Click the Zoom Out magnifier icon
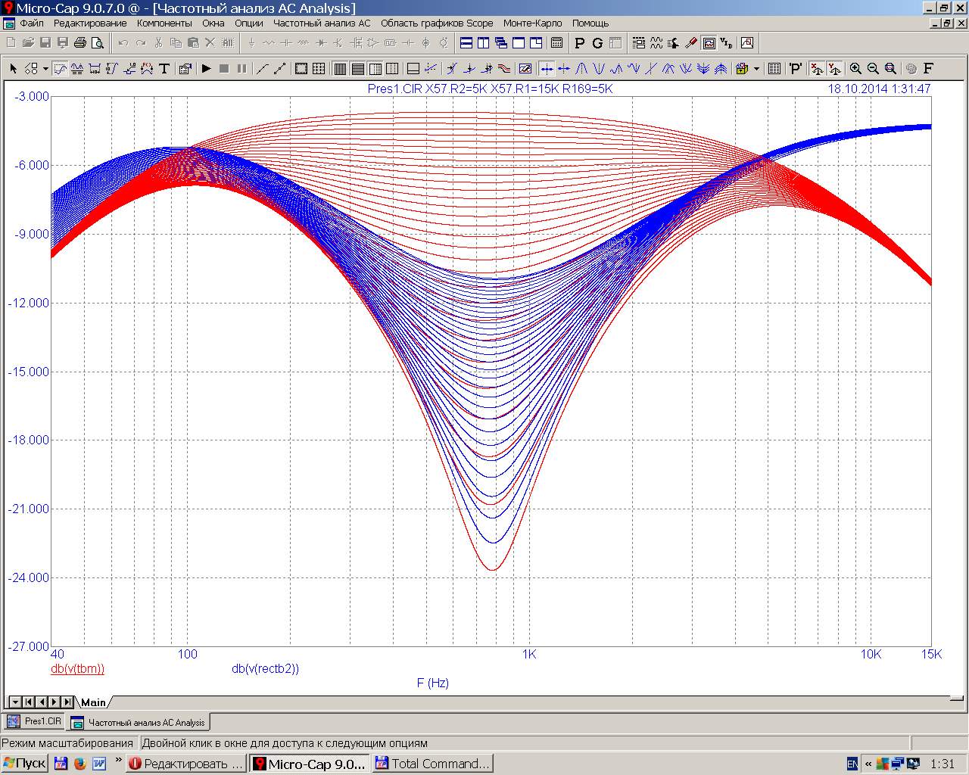The image size is (969, 775). point(873,69)
